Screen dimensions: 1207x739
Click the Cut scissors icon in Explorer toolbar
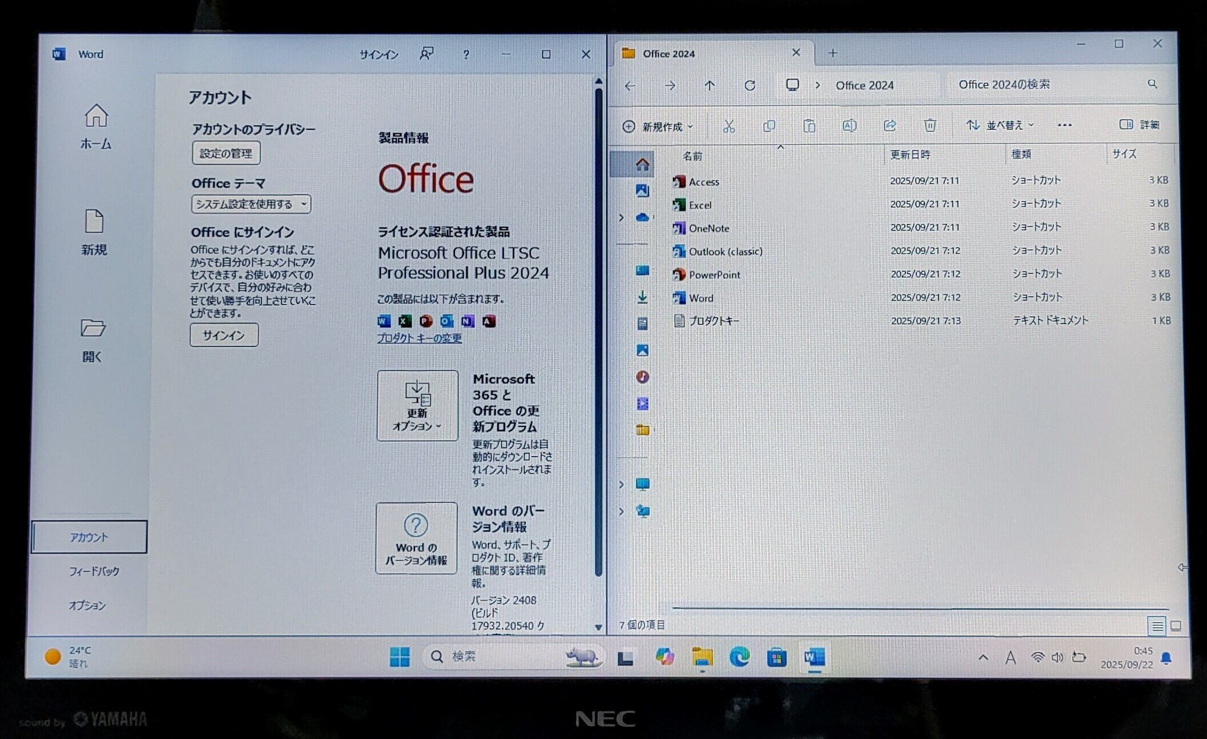[x=728, y=126]
